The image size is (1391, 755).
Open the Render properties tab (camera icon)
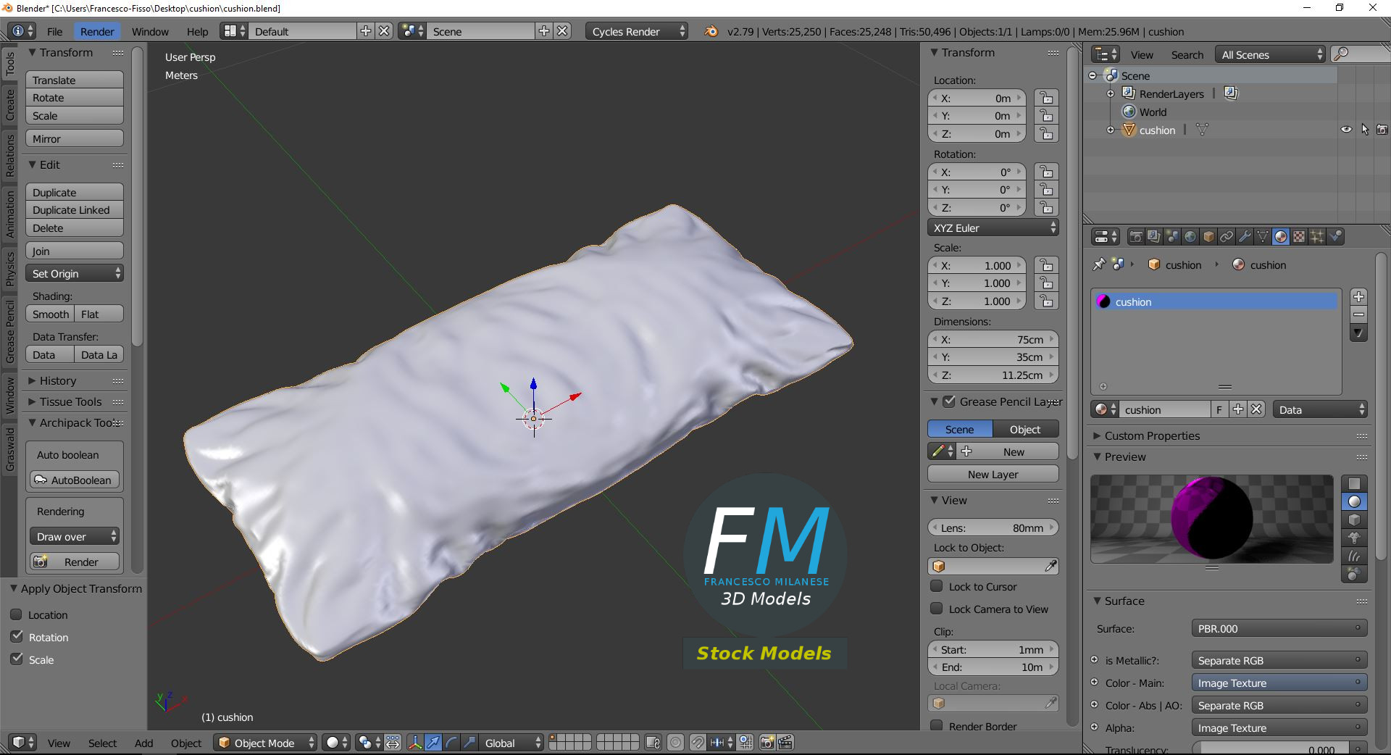point(1136,237)
